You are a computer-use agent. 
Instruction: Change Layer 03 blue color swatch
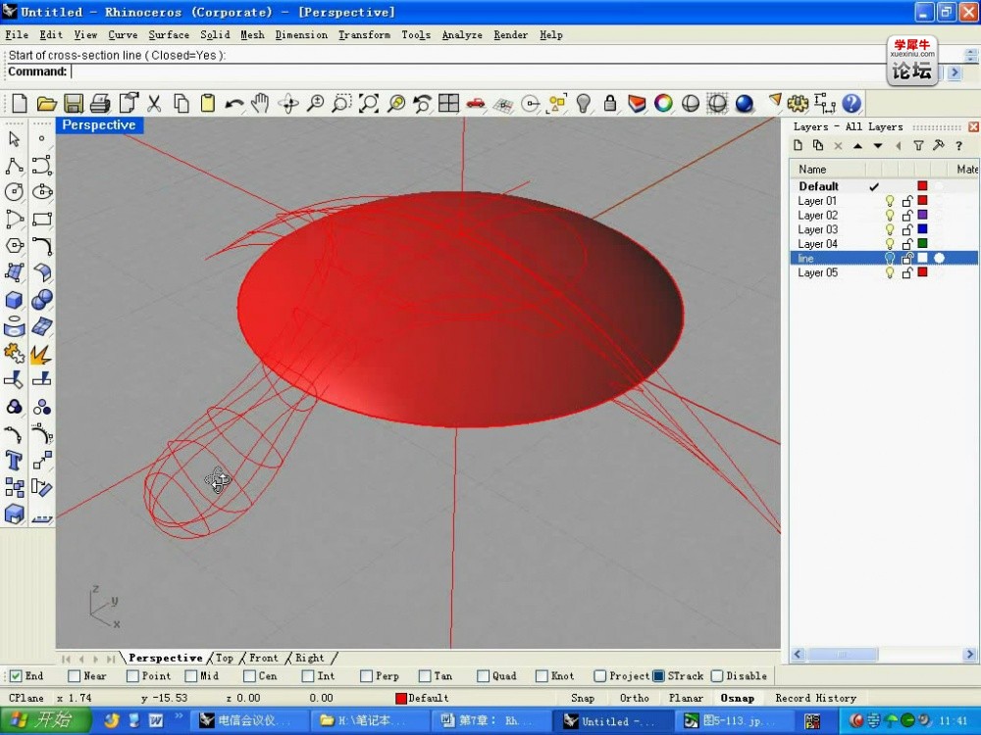tap(922, 229)
